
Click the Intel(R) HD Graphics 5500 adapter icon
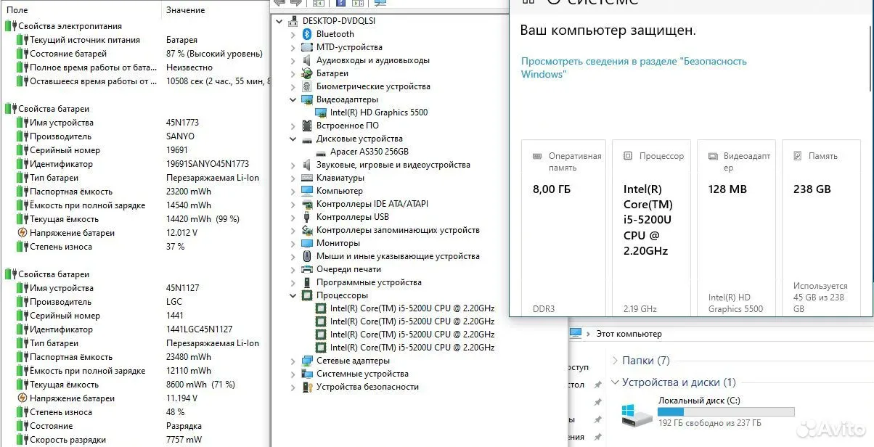[x=321, y=112]
